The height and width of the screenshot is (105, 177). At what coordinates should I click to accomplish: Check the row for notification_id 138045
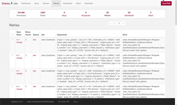coord(12,55)
